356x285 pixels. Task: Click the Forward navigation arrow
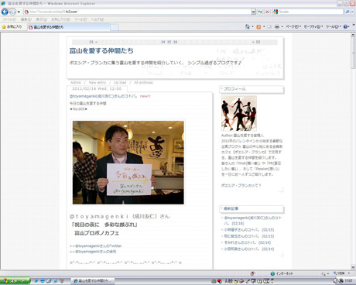pyautogui.click(x=12, y=12)
